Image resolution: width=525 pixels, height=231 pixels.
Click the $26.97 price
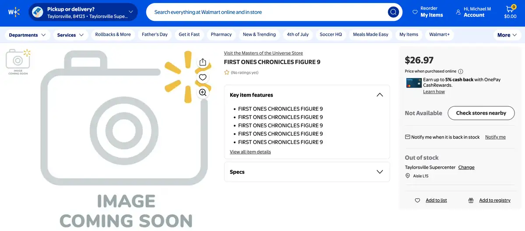point(419,60)
